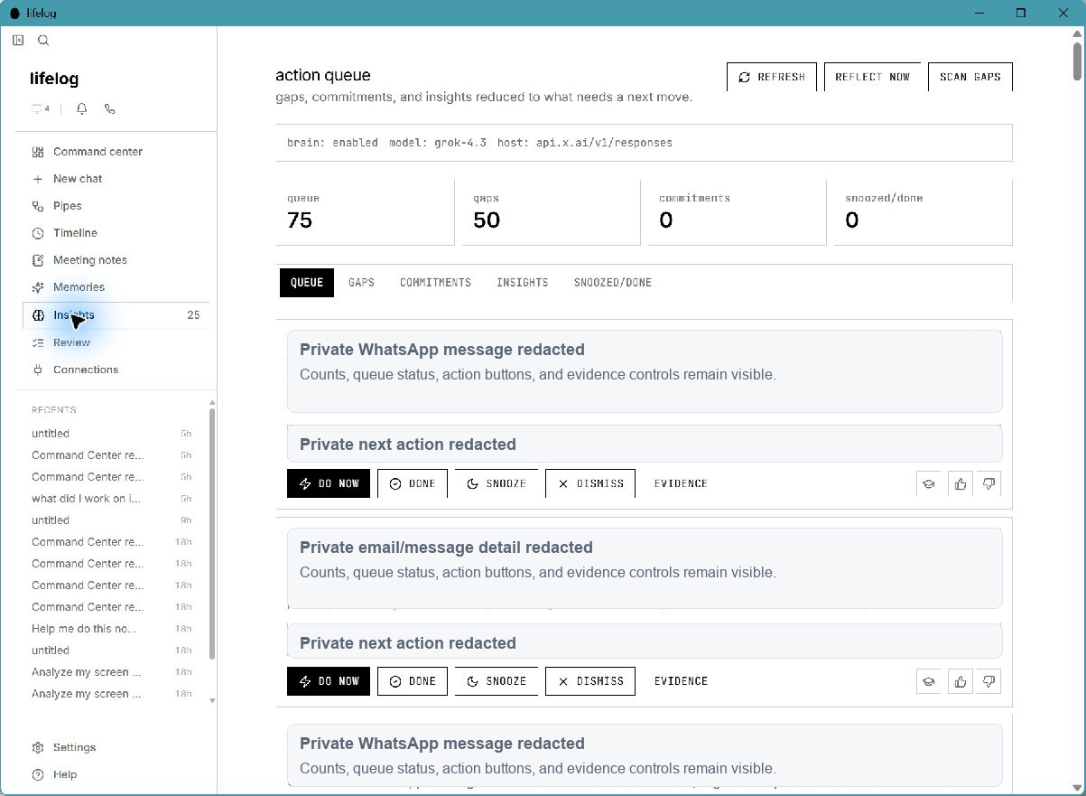Click the Scan Gaps button
The width and height of the screenshot is (1086, 796).
(x=970, y=77)
